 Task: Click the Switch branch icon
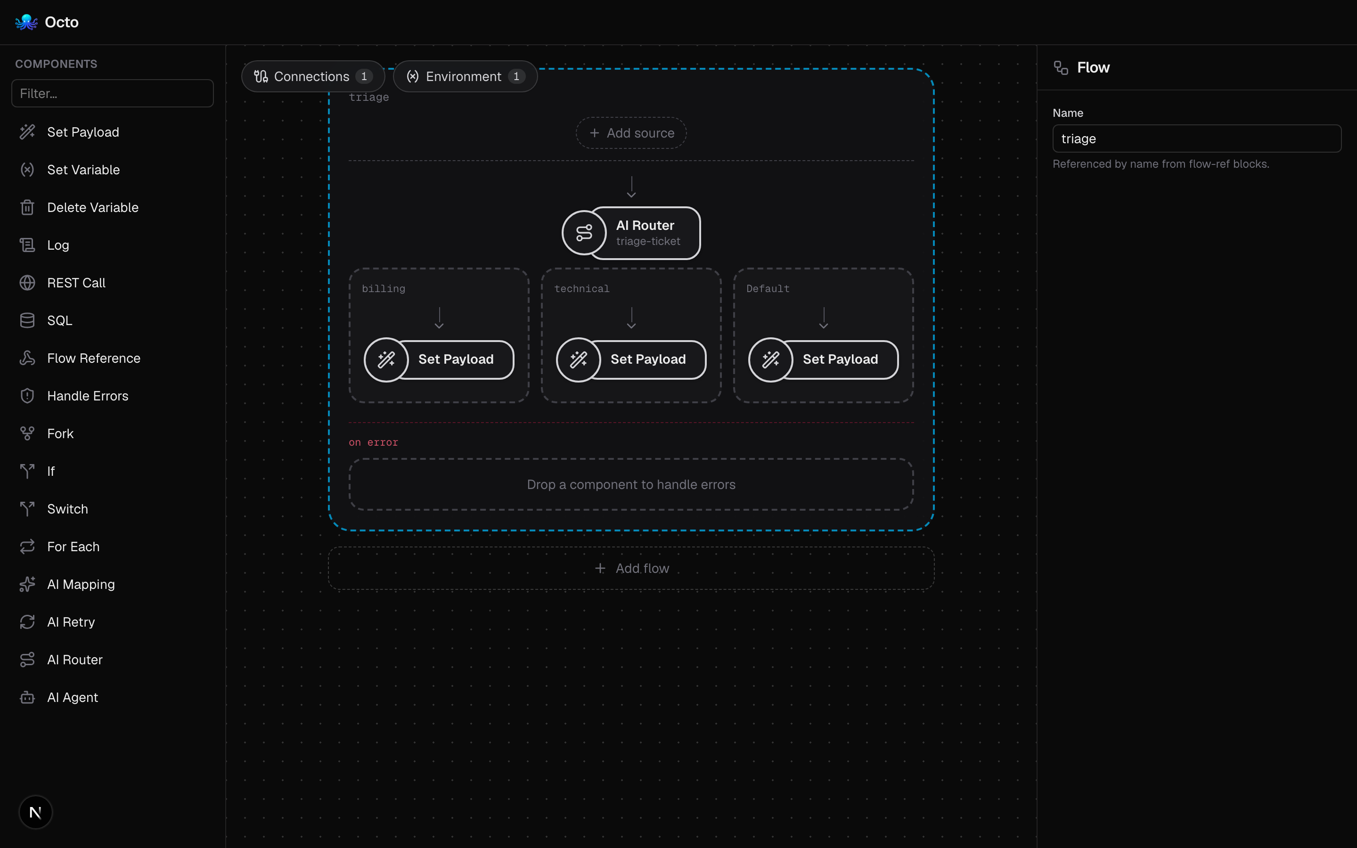point(27,509)
